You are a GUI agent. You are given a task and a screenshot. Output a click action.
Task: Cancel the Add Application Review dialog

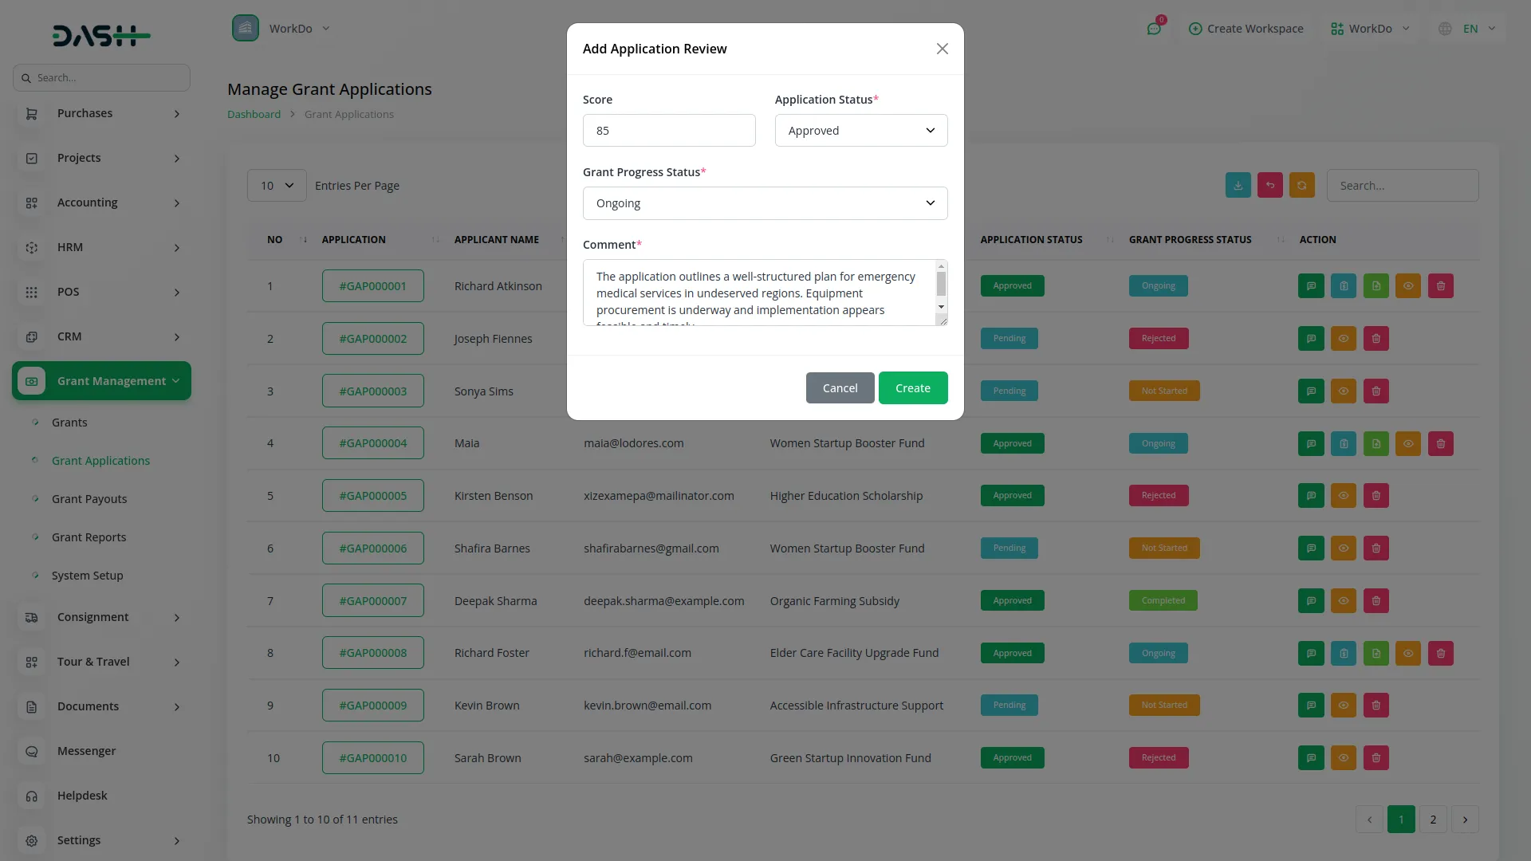click(x=839, y=387)
